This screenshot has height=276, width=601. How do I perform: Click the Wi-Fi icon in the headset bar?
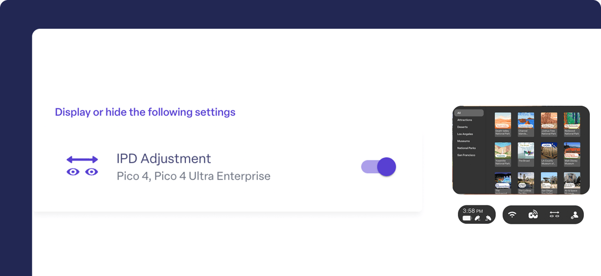(x=512, y=214)
